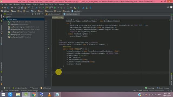Click the Search Everywhere magnifier icon
Viewport: 173px width, 97px height.
(x=168, y=7)
